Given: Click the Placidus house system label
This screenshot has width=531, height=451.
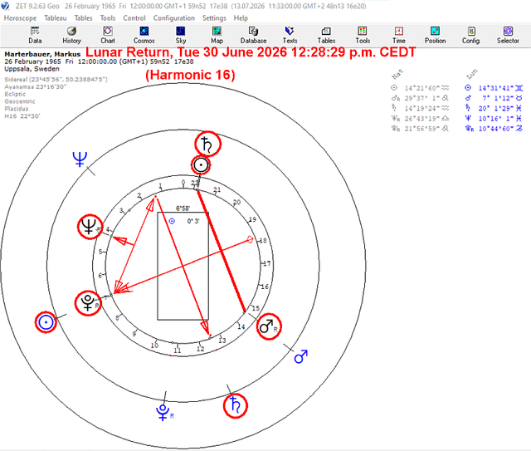Looking at the screenshot, I should [x=17, y=109].
